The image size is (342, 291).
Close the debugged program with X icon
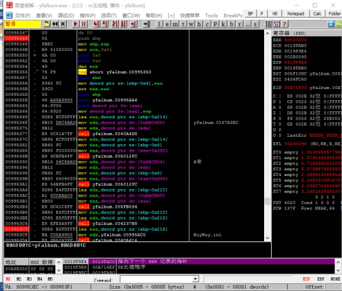click(x=63, y=24)
